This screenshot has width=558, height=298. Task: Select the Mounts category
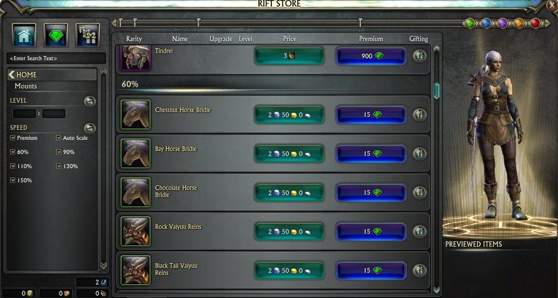[25, 86]
